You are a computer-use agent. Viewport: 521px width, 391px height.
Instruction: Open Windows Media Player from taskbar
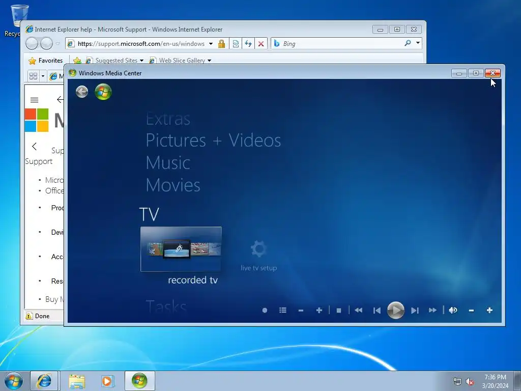coord(107,381)
